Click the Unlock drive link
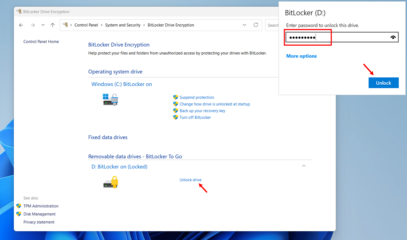Image resolution: width=407 pixels, height=240 pixels. point(190,180)
